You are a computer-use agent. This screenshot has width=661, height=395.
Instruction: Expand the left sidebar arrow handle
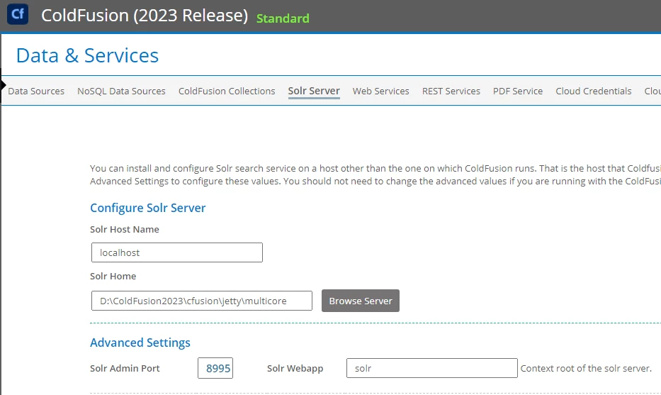[x=4, y=85]
